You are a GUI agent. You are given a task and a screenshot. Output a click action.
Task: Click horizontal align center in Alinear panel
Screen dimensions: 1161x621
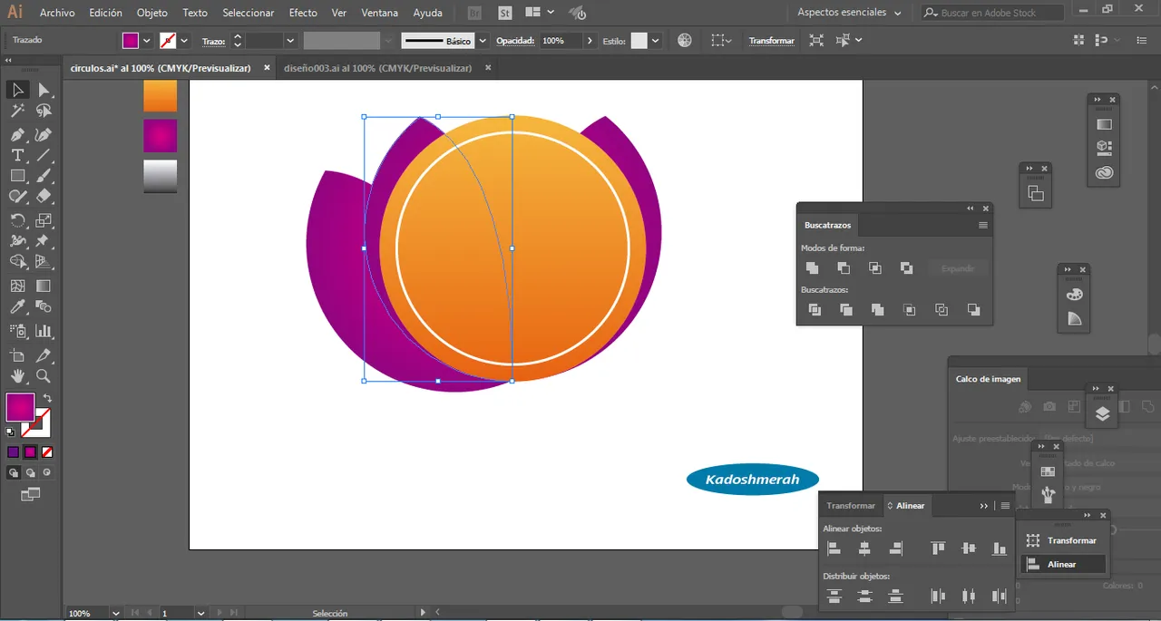tap(864, 548)
